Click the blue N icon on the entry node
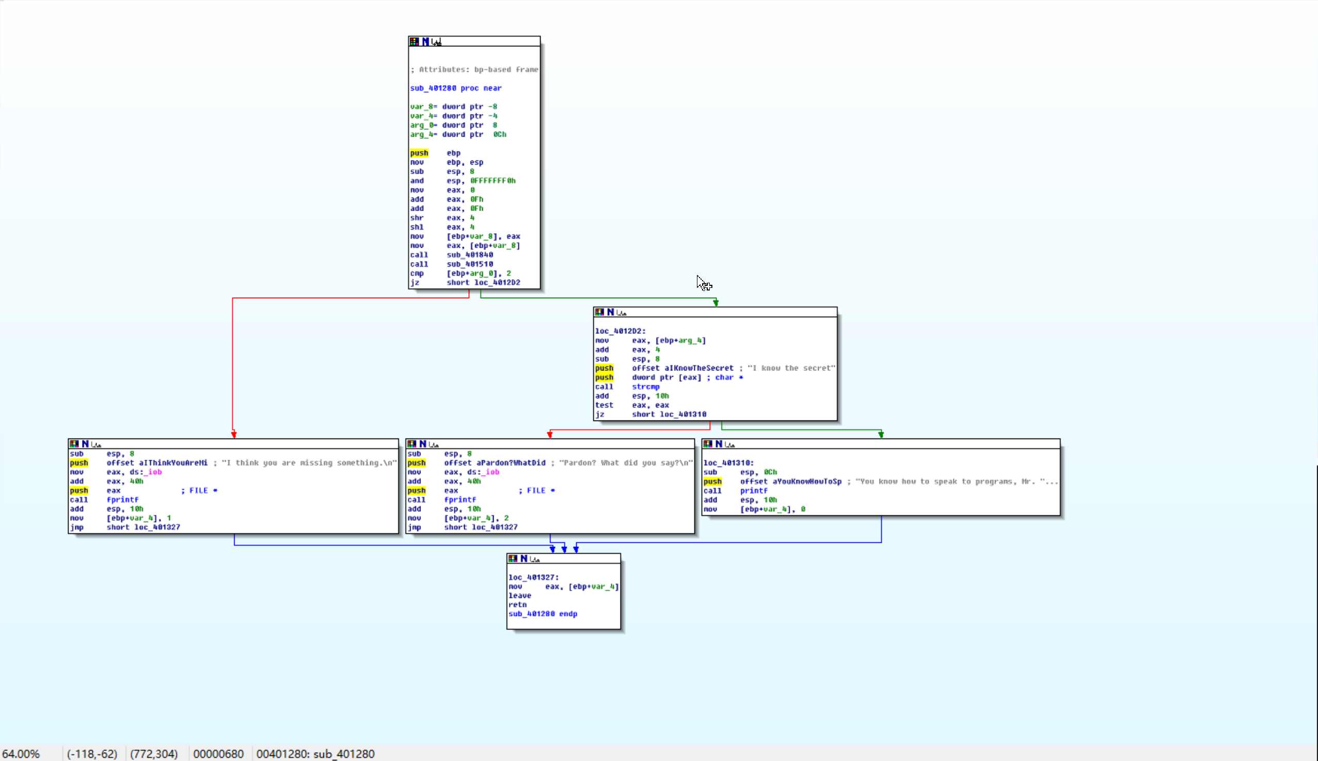This screenshot has height=761, width=1318. click(426, 41)
